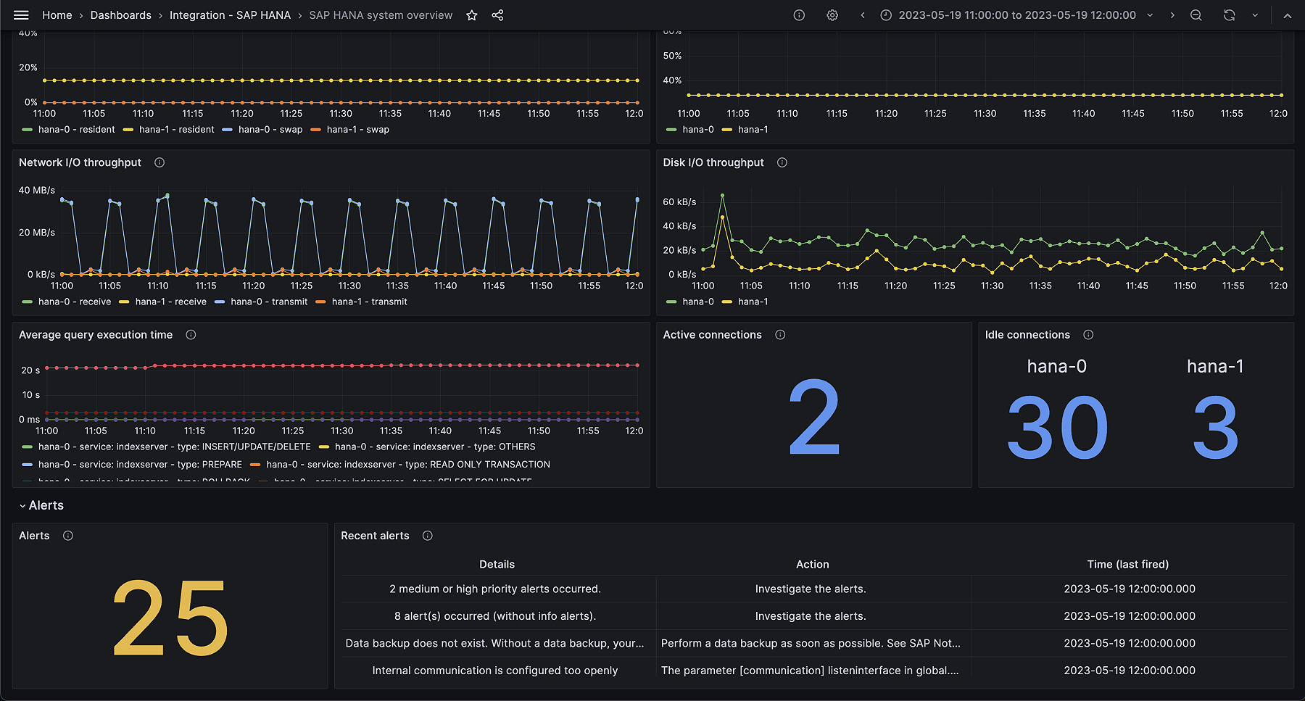The height and width of the screenshot is (701, 1305).
Task: Open the Integration - SAP HANA breadcrumb entry
Action: coord(231,14)
